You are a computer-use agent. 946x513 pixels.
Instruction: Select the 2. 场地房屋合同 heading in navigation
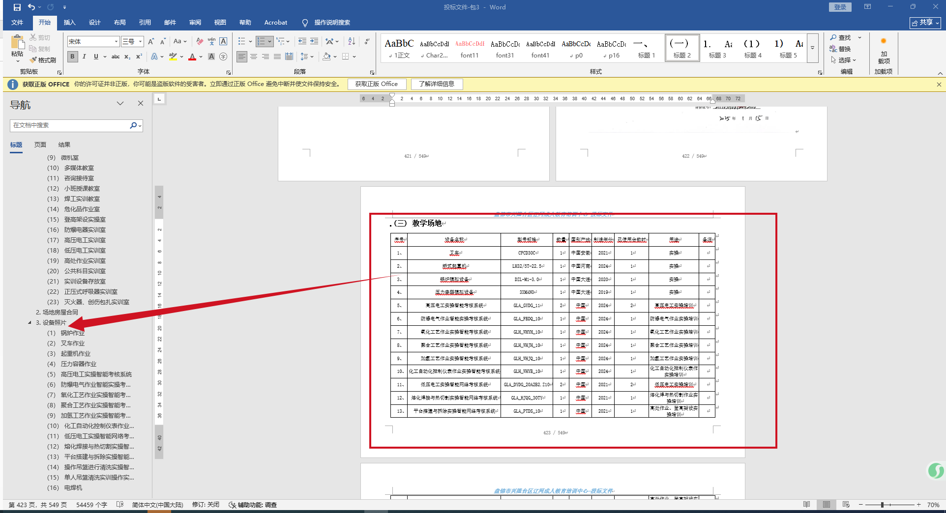click(57, 313)
